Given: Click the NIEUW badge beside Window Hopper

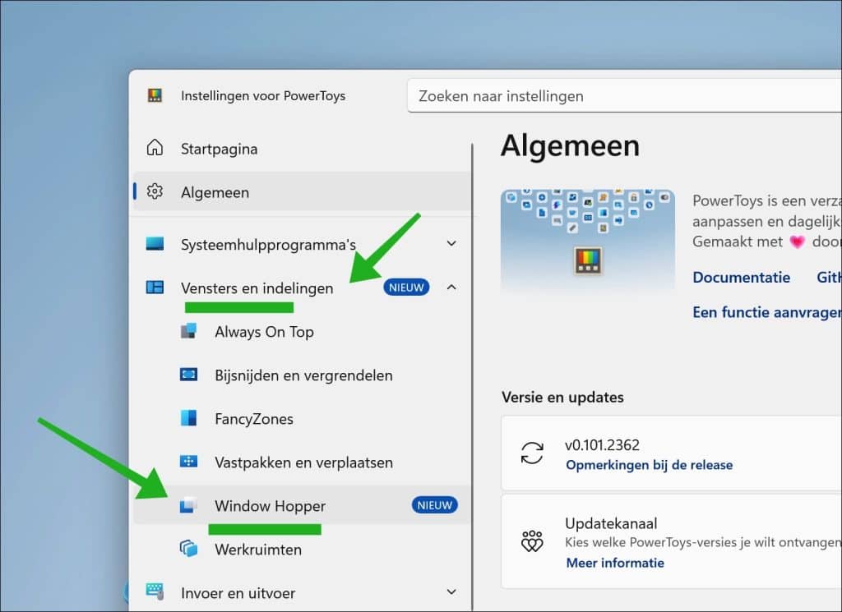Looking at the screenshot, I should [434, 505].
